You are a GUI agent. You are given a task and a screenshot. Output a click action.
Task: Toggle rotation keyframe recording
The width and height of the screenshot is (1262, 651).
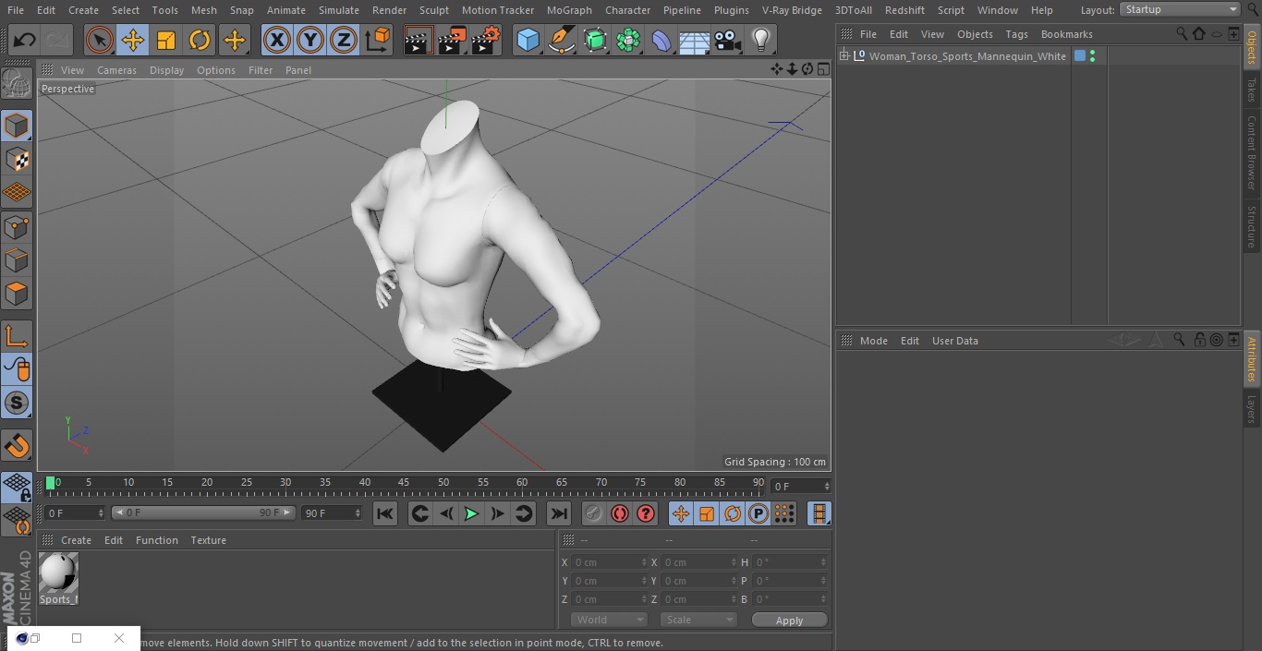[733, 513]
